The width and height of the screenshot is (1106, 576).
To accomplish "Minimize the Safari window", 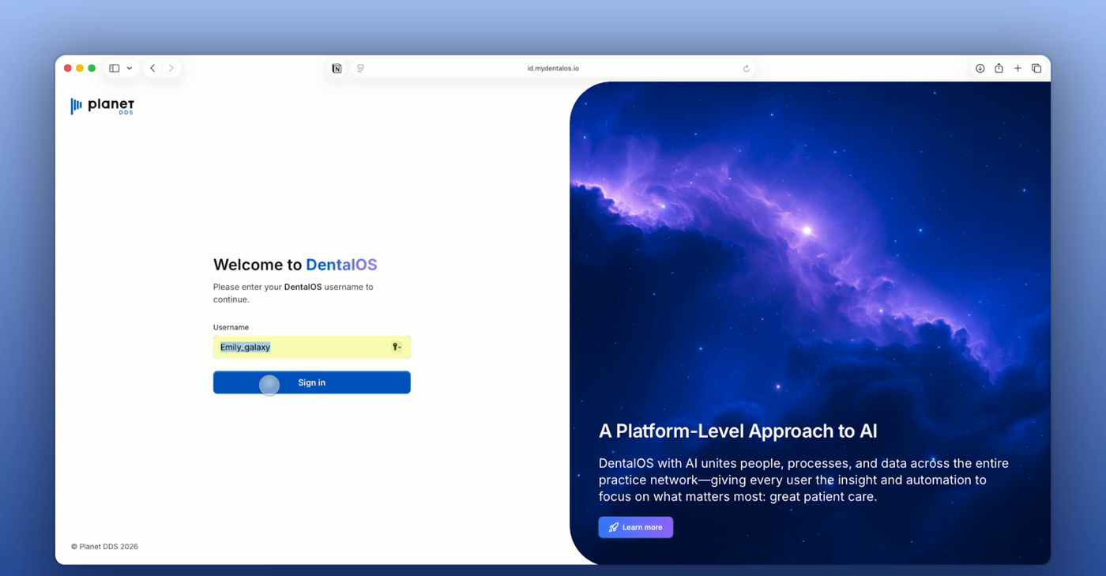I will point(80,69).
